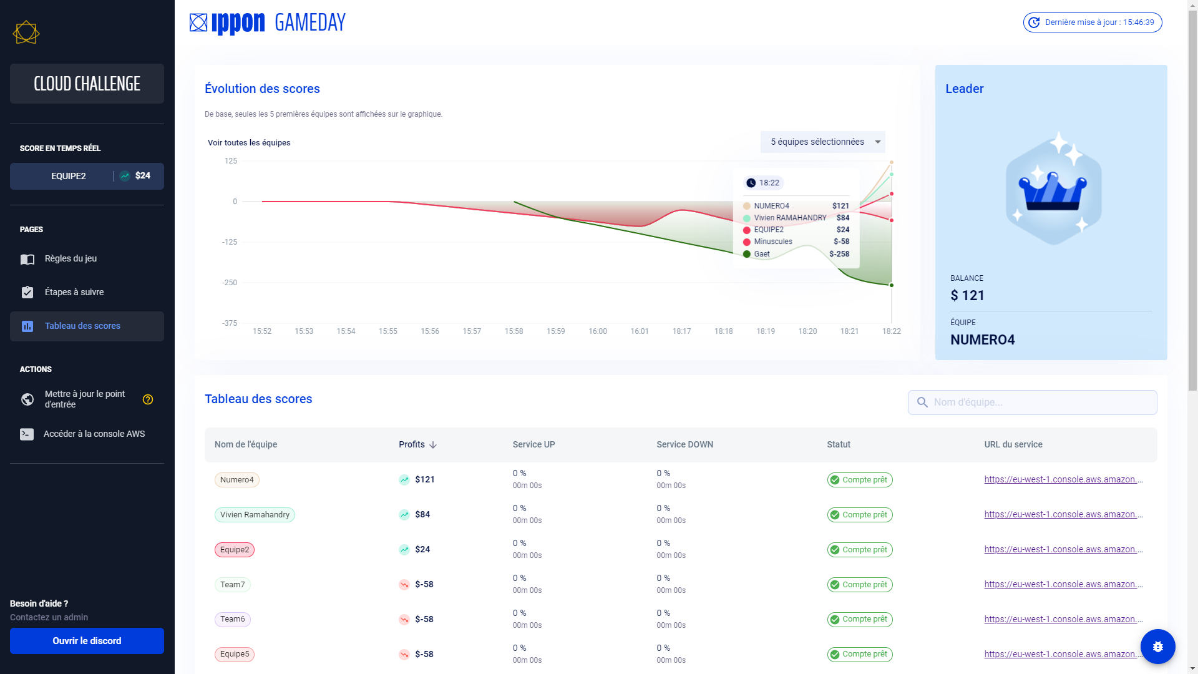This screenshot has width=1198, height=674.
Task: Click the trend-up icon in Numero4 row
Action: point(404,480)
